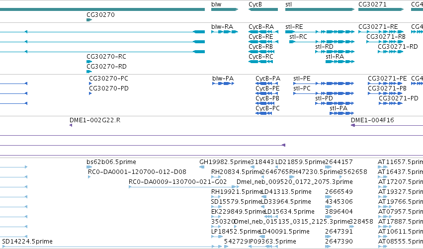The image size is (423, 249).
Task: Select the stl gene label
Action: (x=288, y=4)
